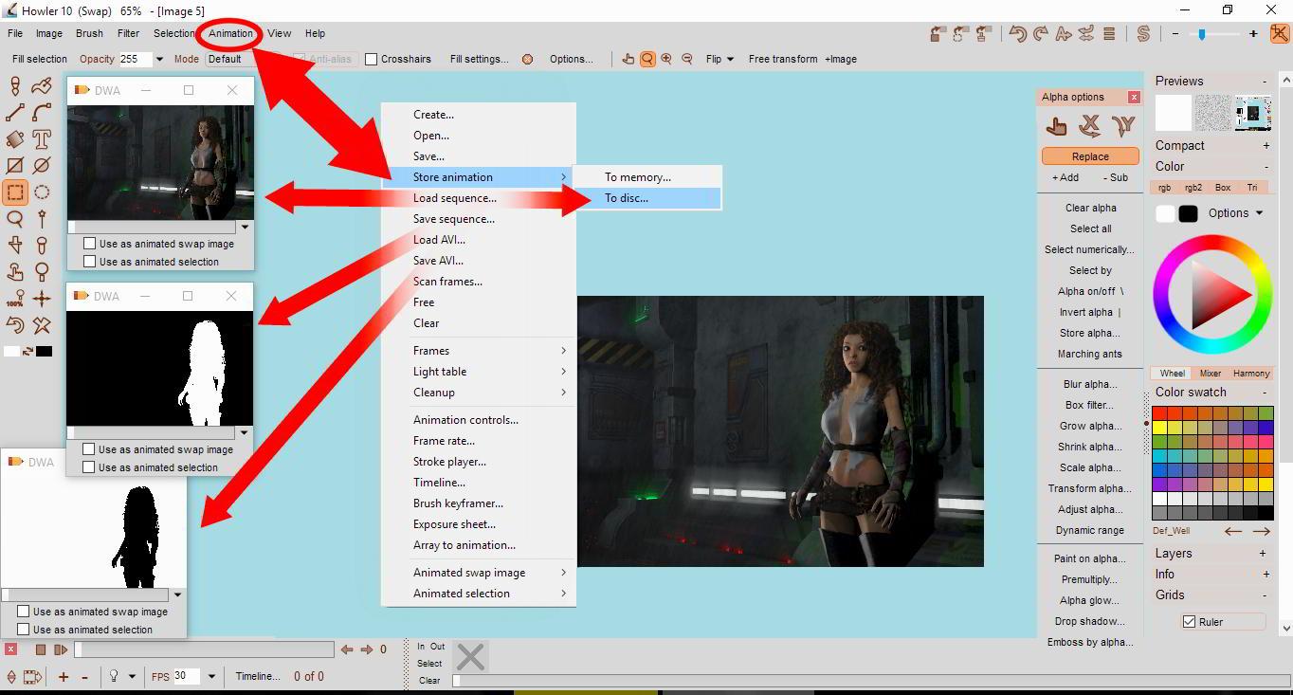Image resolution: width=1293 pixels, height=695 pixels.
Task: Click 'Clear alpha' in Alpha options
Action: 1090,208
